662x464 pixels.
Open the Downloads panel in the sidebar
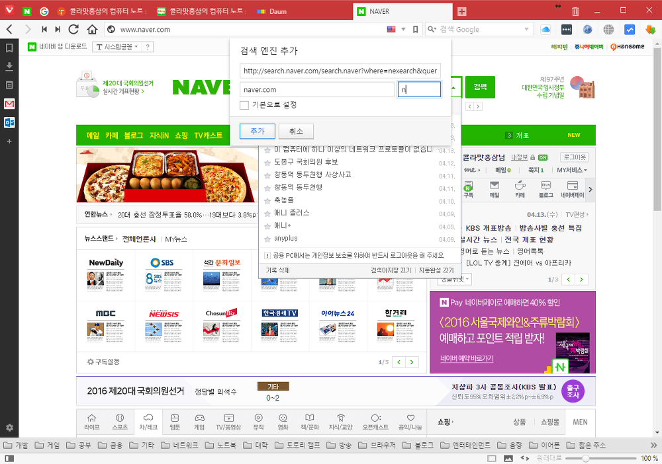click(9, 66)
